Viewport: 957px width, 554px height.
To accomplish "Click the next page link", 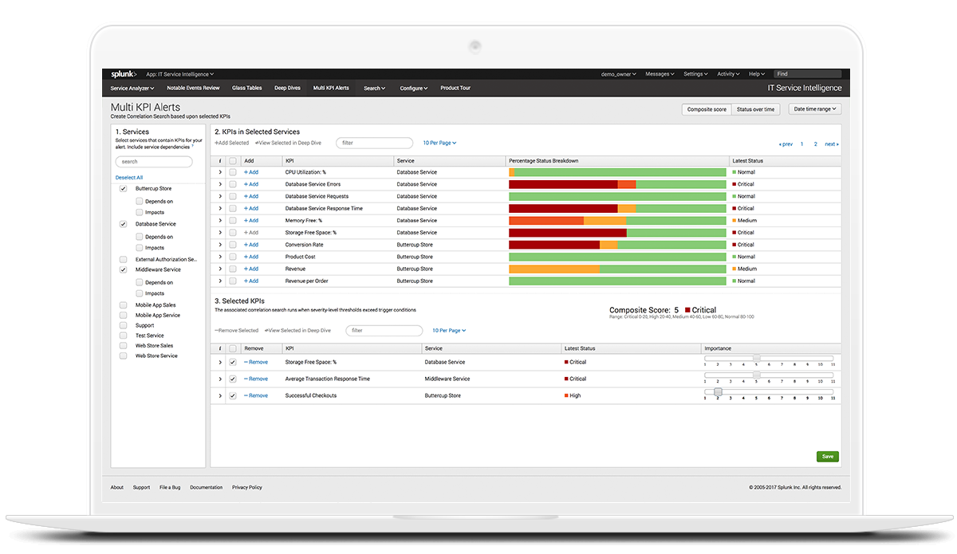I will point(832,144).
